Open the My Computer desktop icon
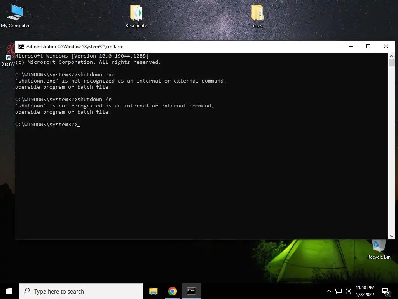The image size is (398, 299). (x=15, y=16)
